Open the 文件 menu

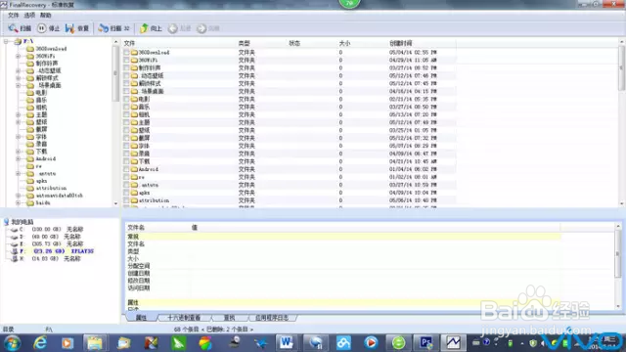pos(13,16)
